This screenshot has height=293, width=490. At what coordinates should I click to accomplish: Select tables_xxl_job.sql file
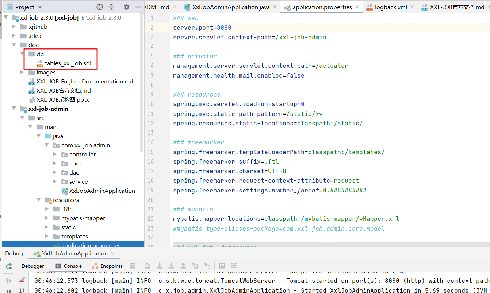(x=68, y=63)
